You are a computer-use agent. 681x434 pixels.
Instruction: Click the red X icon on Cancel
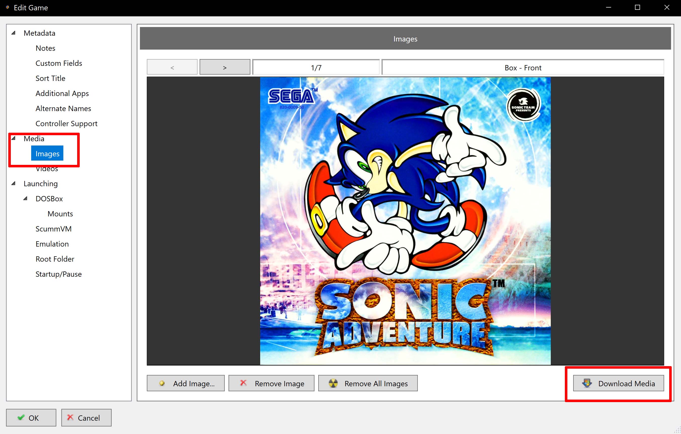click(x=70, y=417)
